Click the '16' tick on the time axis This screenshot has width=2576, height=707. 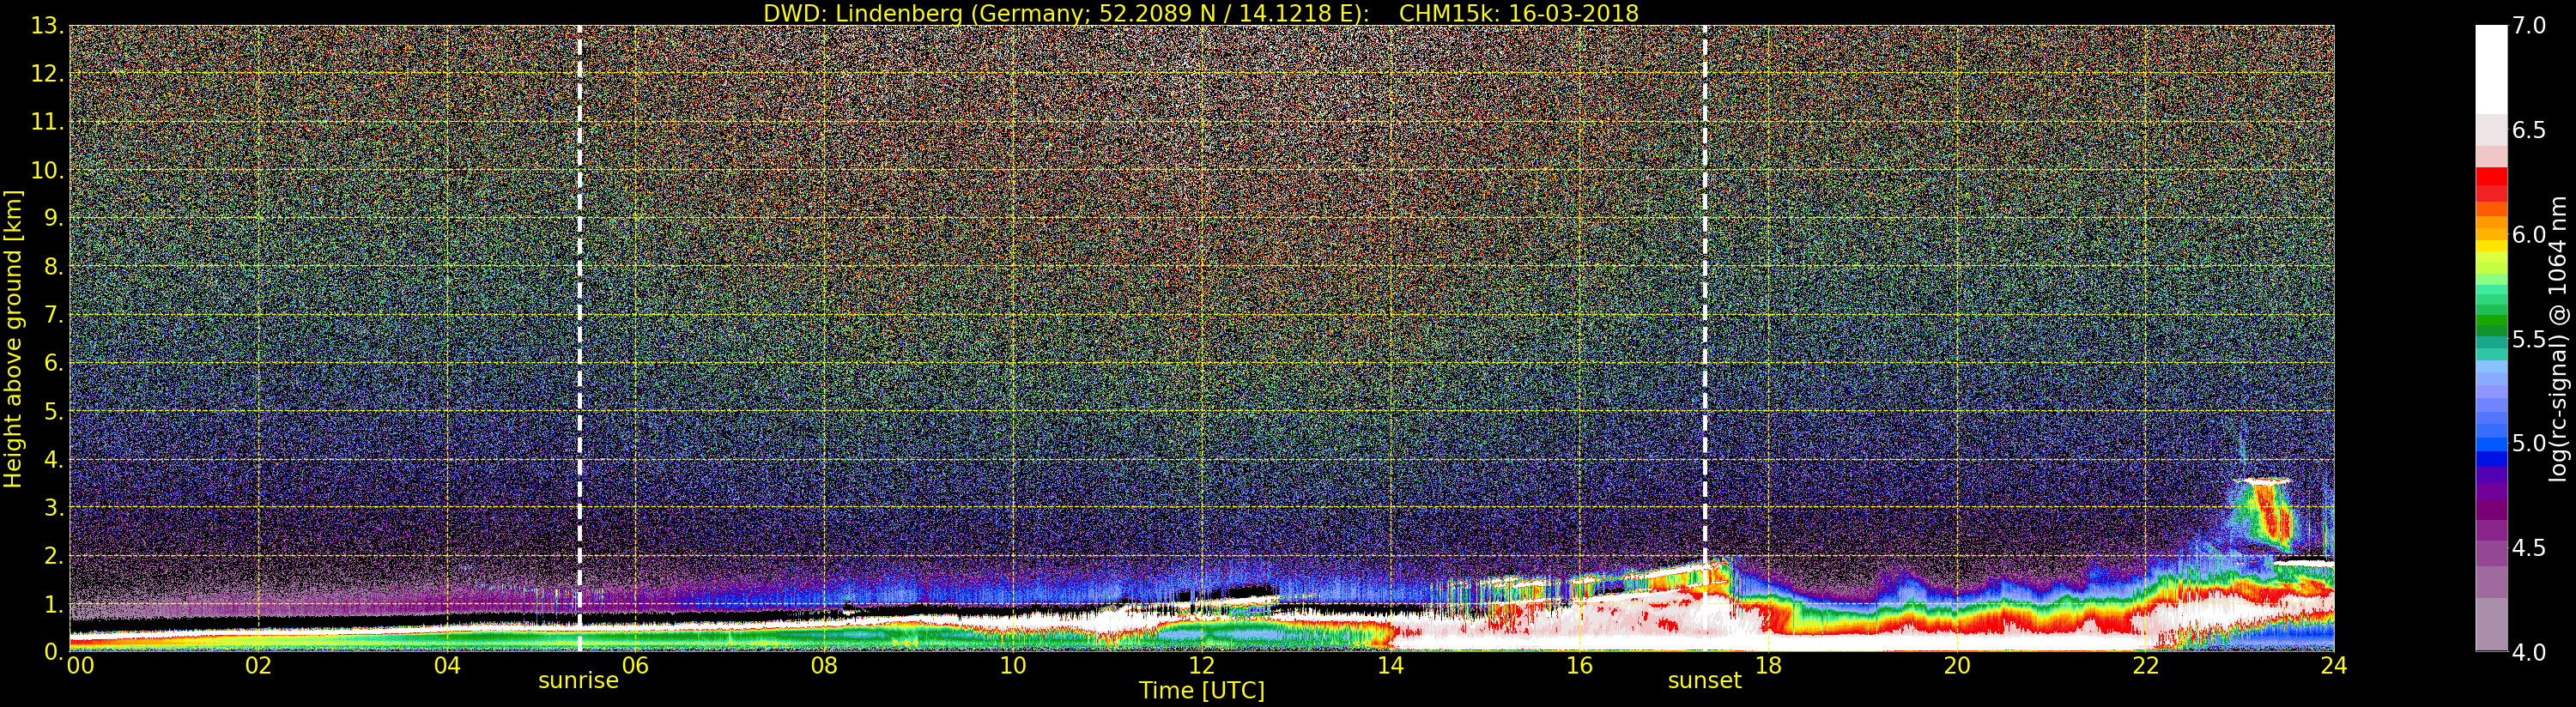tap(1579, 666)
